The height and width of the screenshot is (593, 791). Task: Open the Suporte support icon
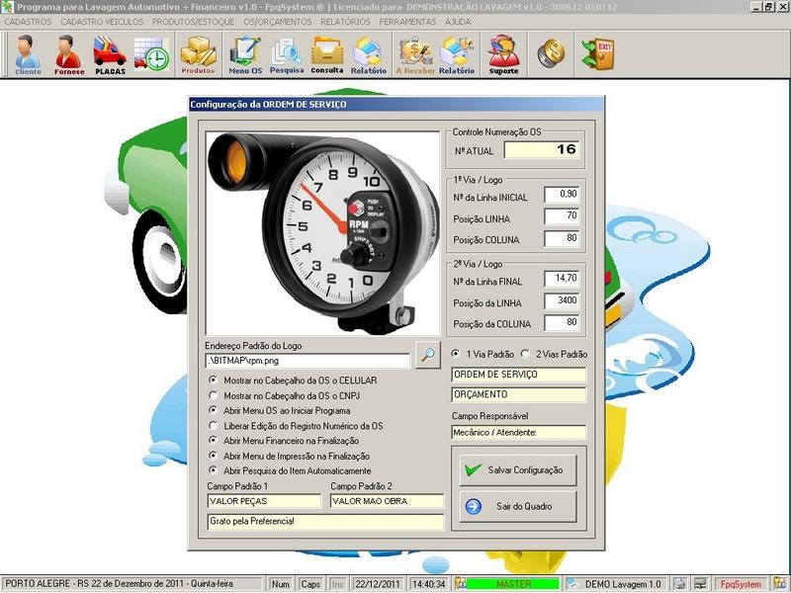(x=503, y=54)
